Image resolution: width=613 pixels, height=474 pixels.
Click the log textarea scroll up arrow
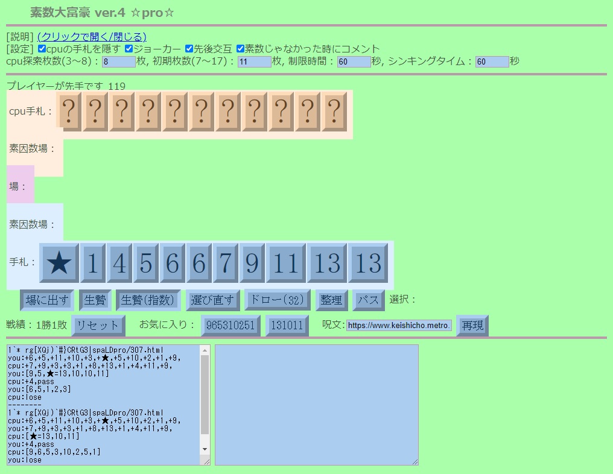205,350
